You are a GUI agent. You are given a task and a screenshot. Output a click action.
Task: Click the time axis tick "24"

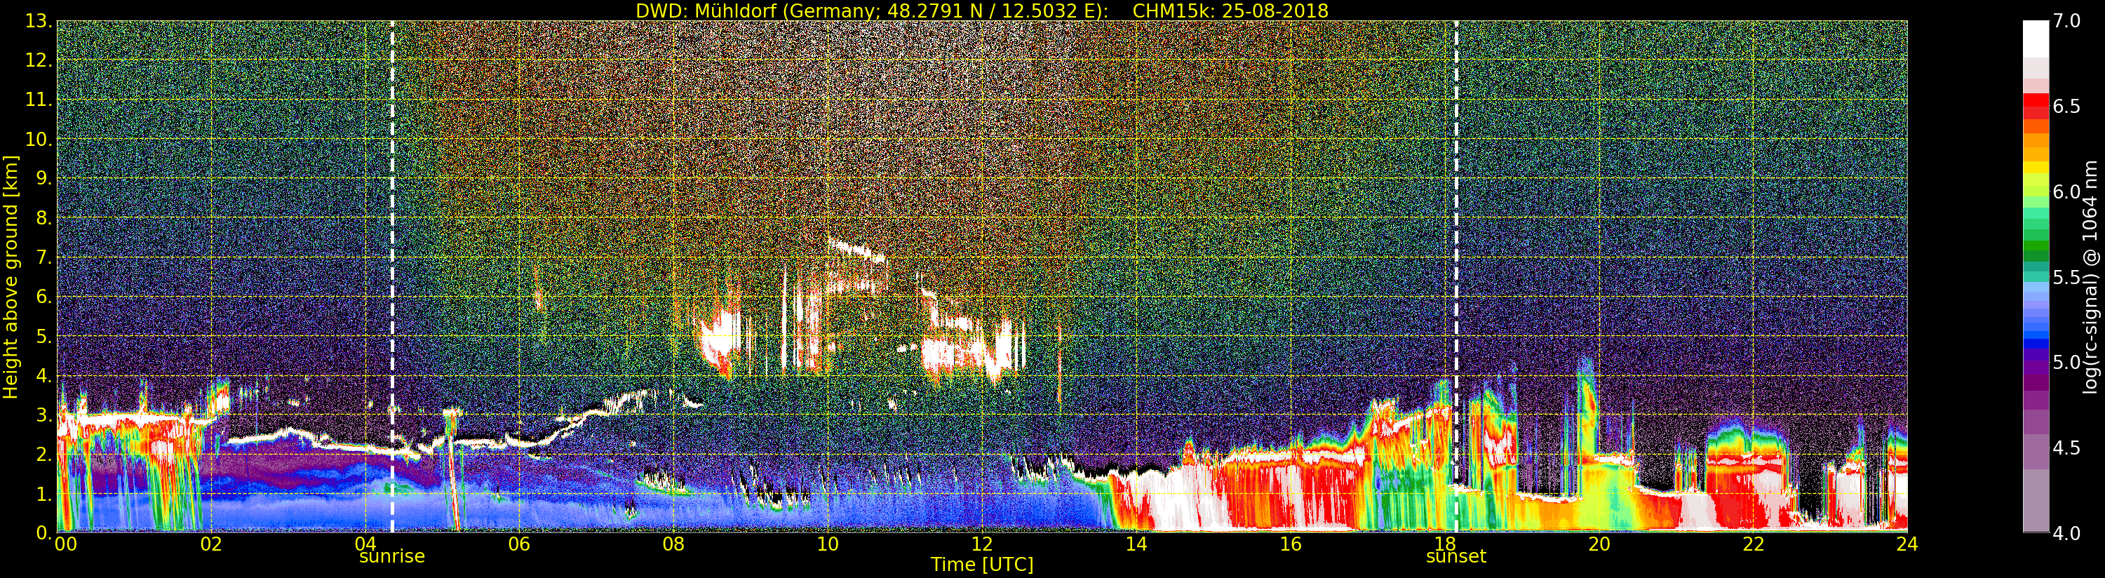[1907, 544]
